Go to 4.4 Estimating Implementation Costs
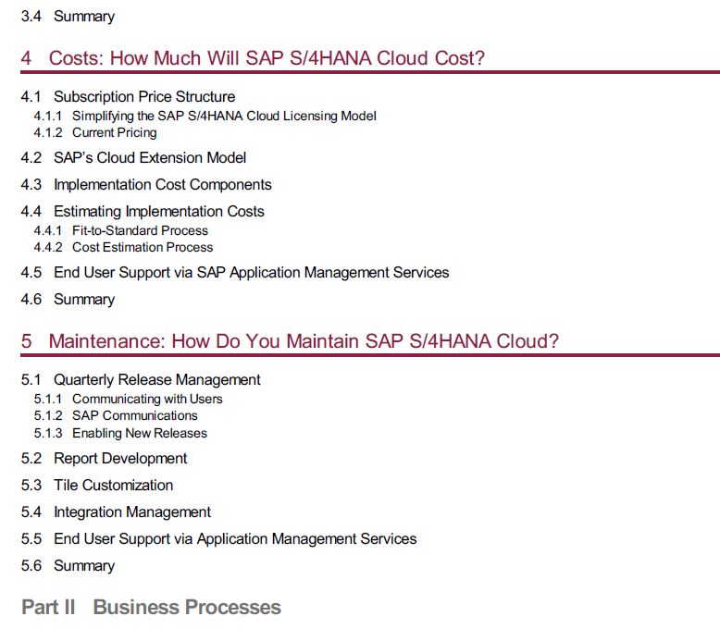 pyautogui.click(x=143, y=212)
